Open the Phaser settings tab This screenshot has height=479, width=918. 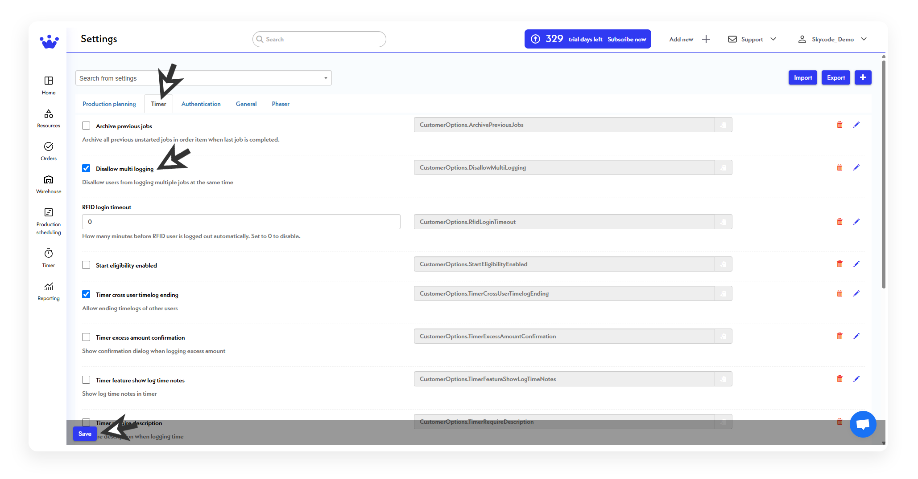(280, 104)
